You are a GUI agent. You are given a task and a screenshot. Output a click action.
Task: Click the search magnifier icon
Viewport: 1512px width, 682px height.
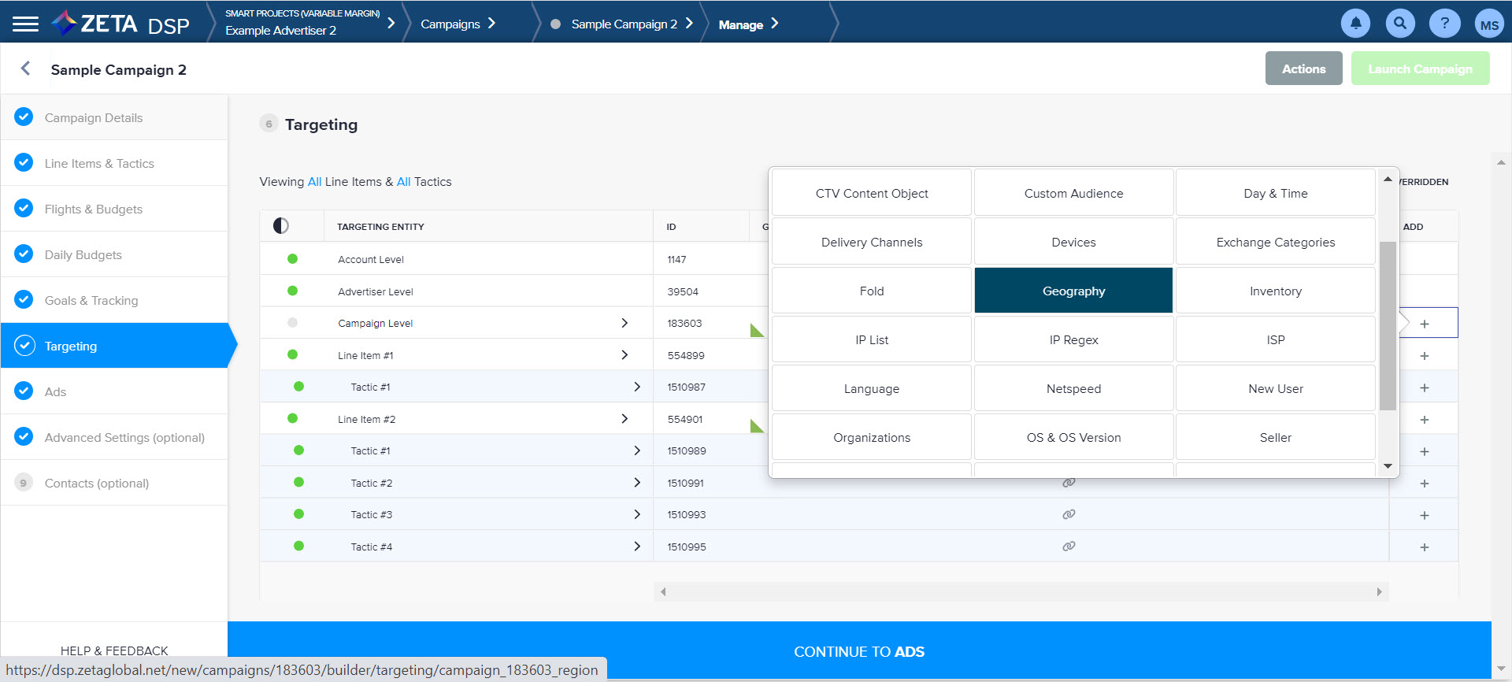coord(1399,24)
